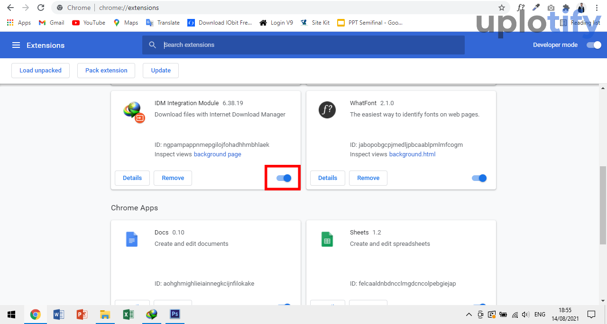
Task: Click the Update button
Action: [x=161, y=71]
